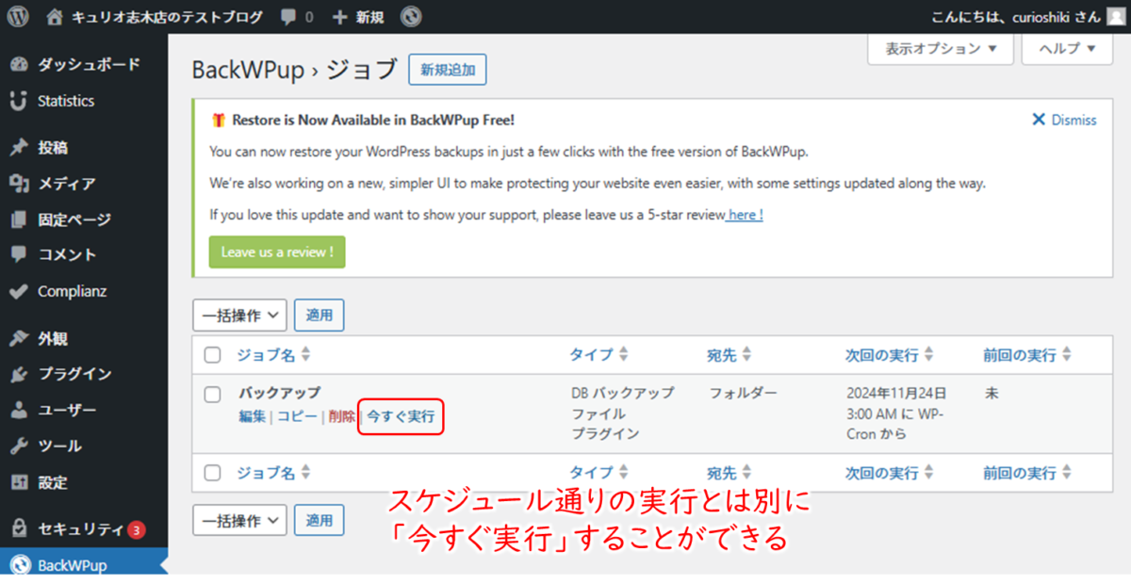
Task: Click the Statistics magnet icon in sidebar
Action: click(x=18, y=101)
